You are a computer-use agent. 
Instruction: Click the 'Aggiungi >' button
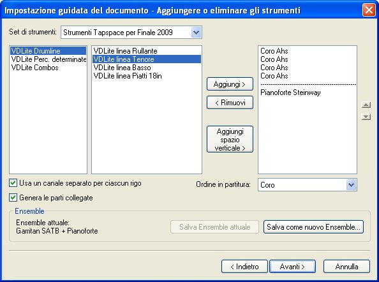point(230,84)
